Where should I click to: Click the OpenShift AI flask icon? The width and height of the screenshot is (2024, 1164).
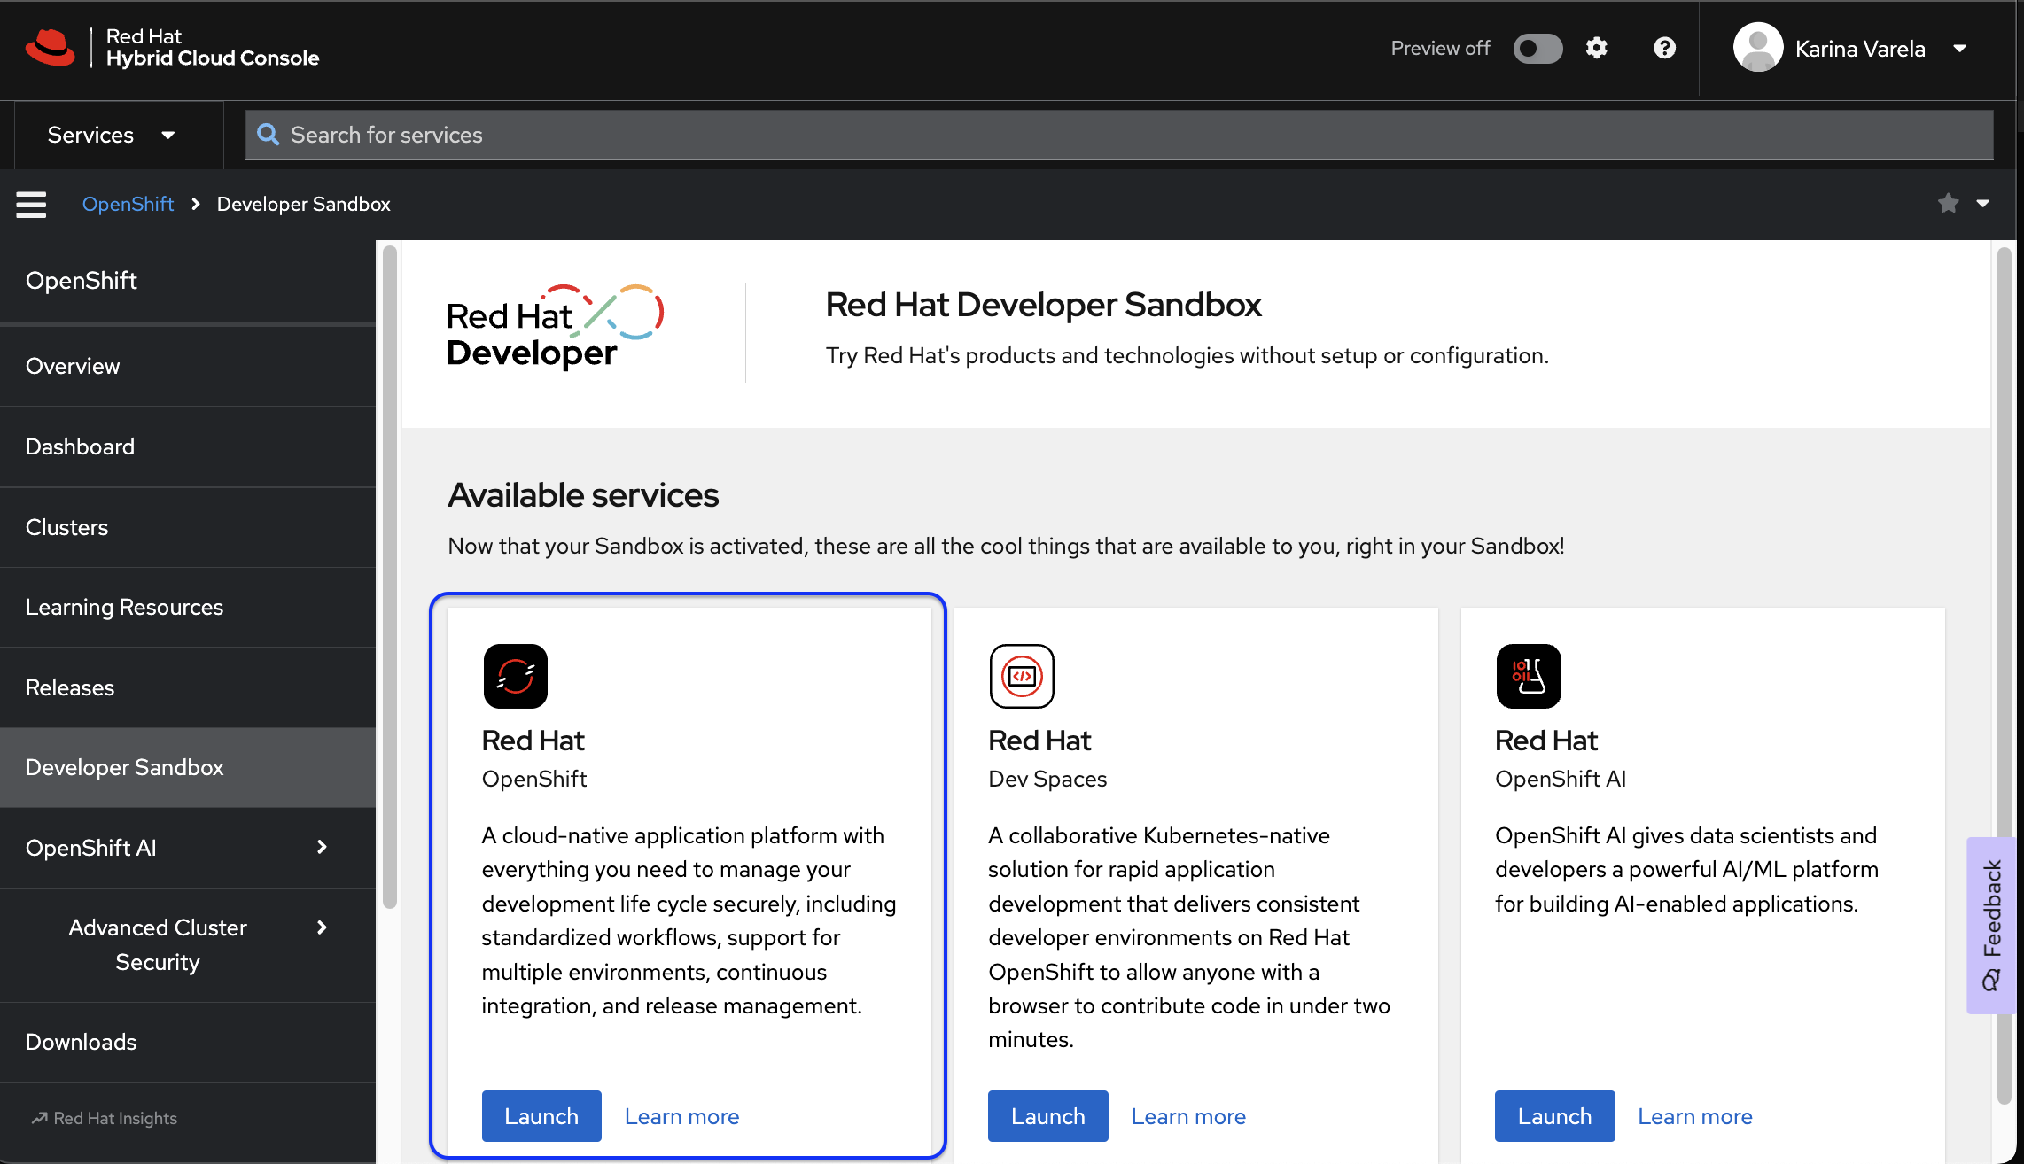(1529, 676)
